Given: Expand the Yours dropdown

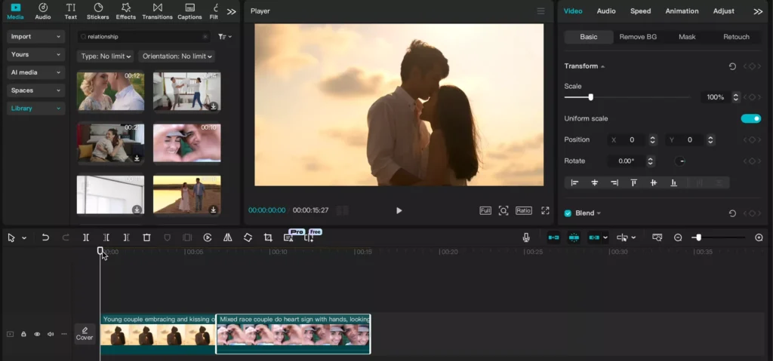Looking at the screenshot, I should tap(35, 54).
